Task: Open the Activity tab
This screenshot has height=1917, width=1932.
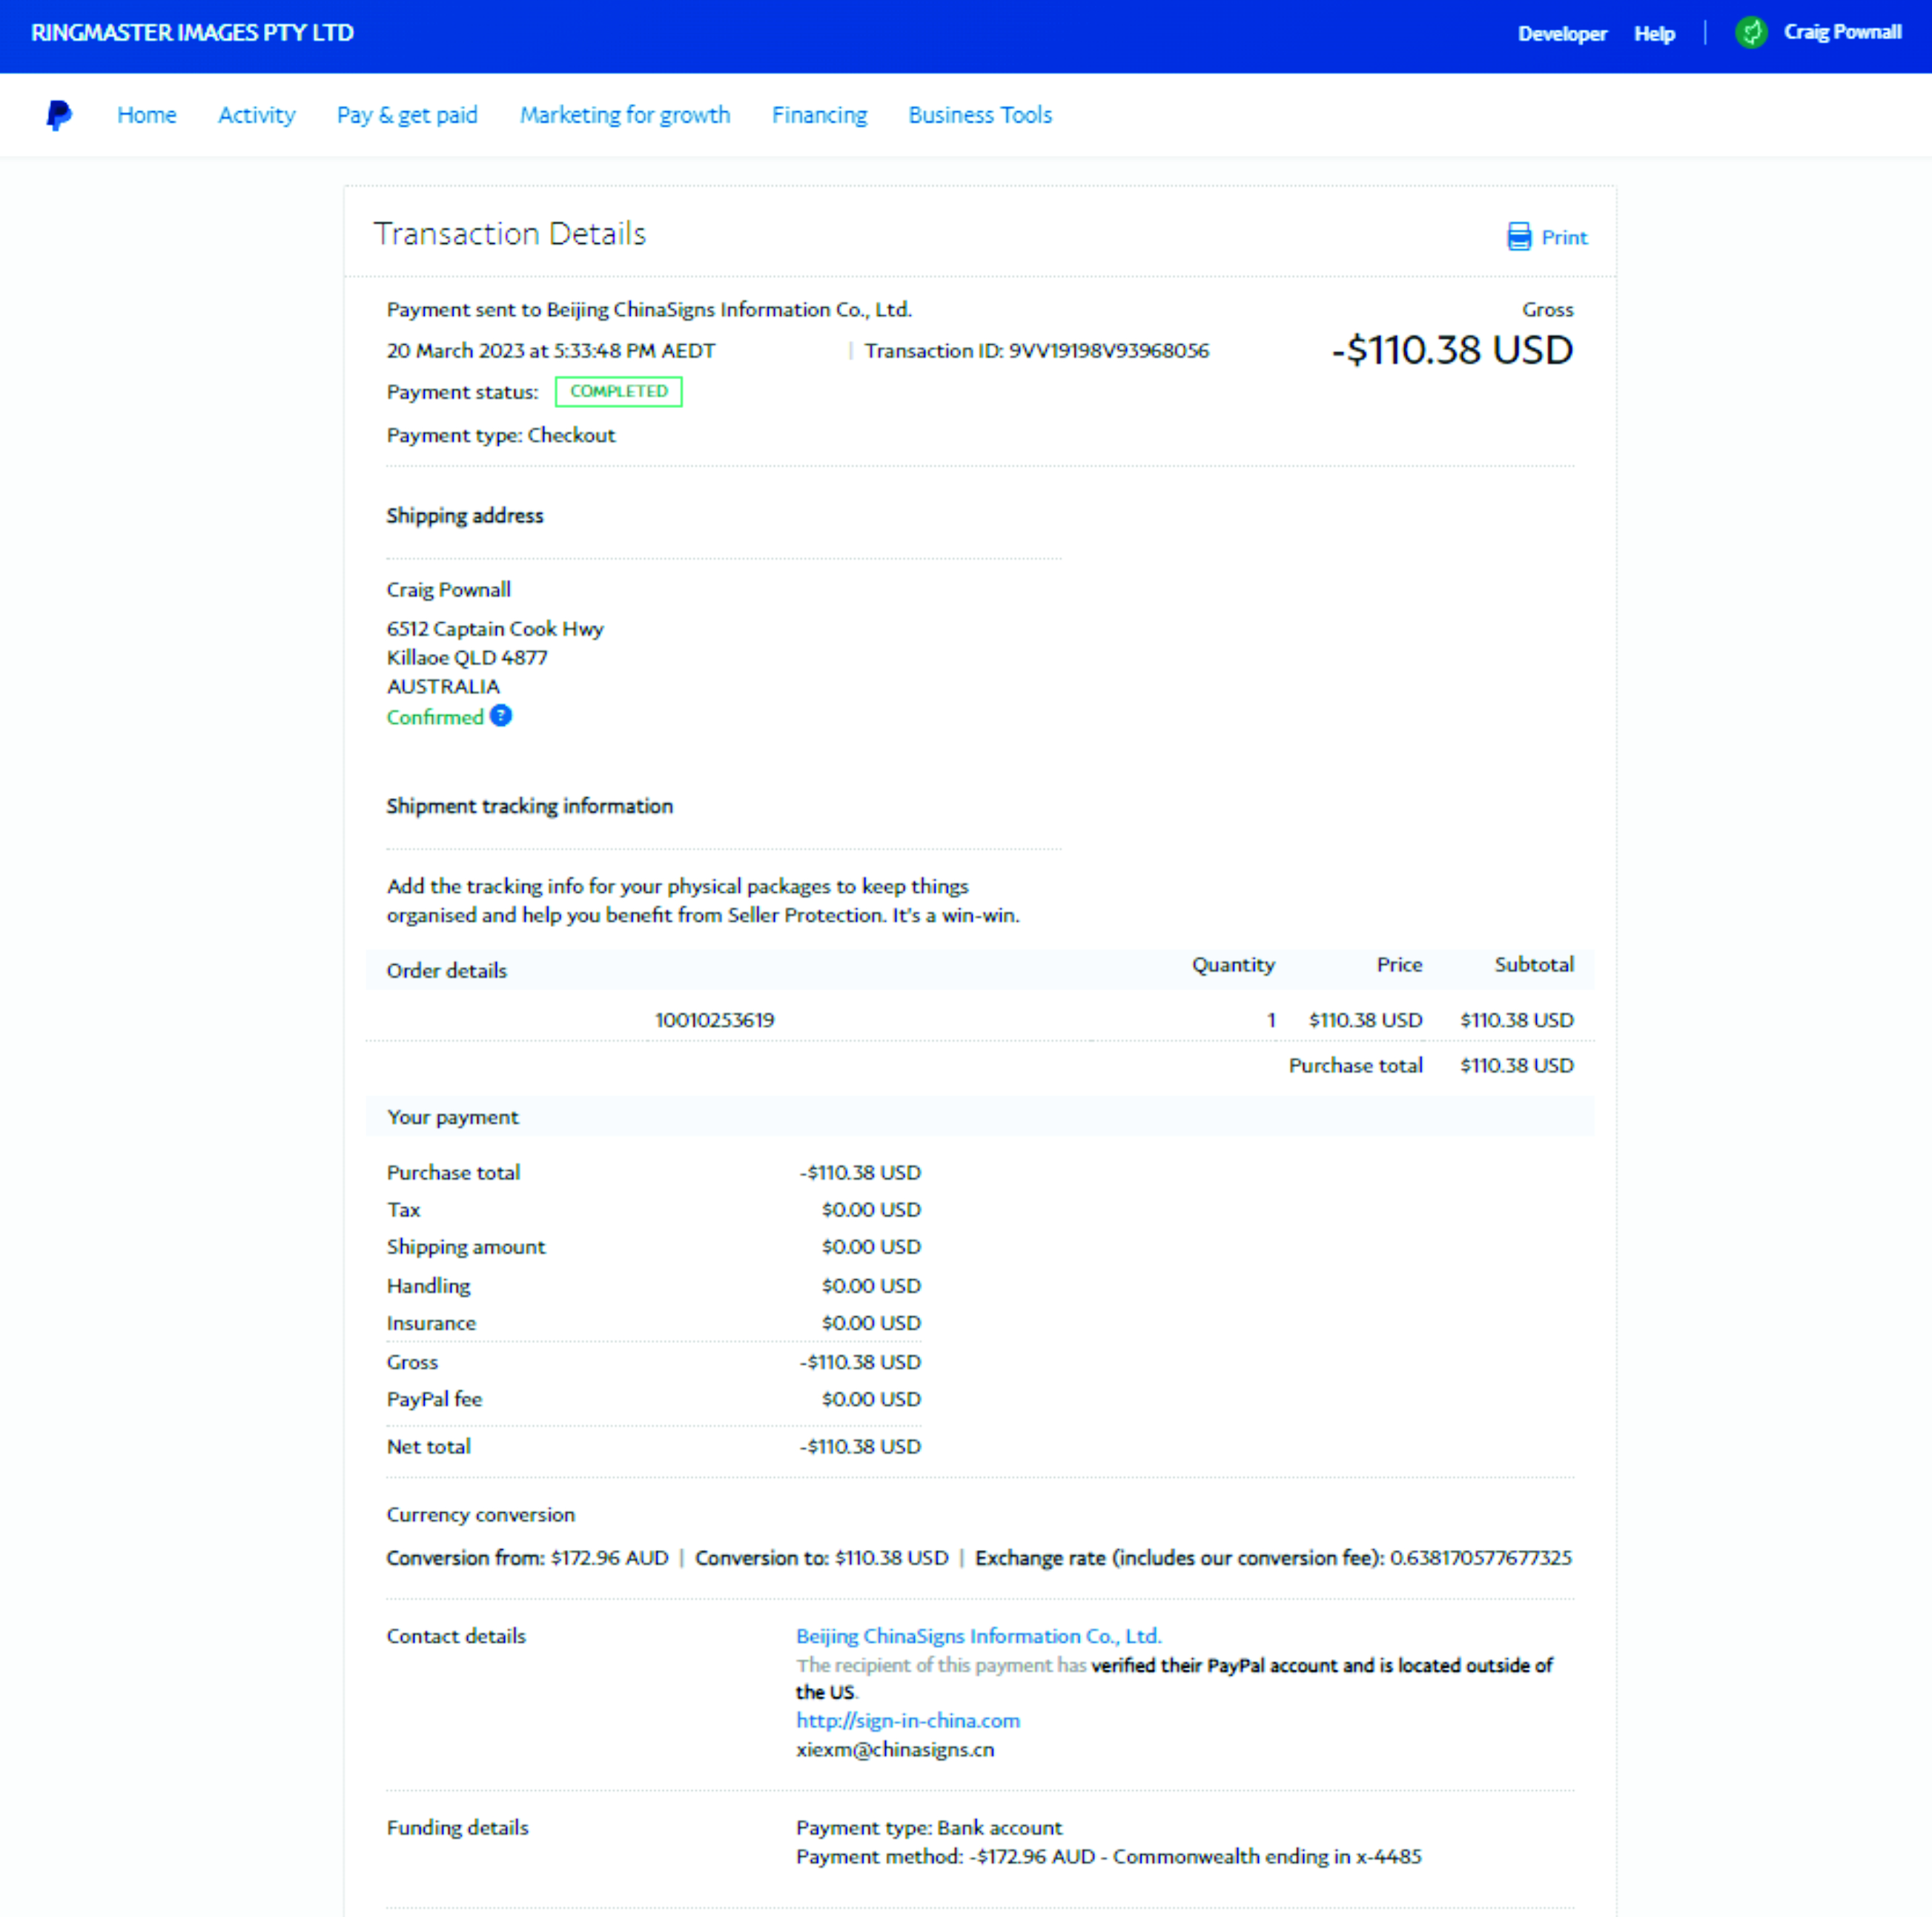Action: click(x=257, y=115)
